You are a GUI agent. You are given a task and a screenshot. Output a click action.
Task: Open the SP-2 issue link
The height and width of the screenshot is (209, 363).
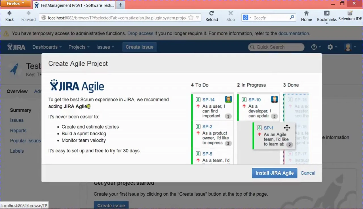click(207, 127)
